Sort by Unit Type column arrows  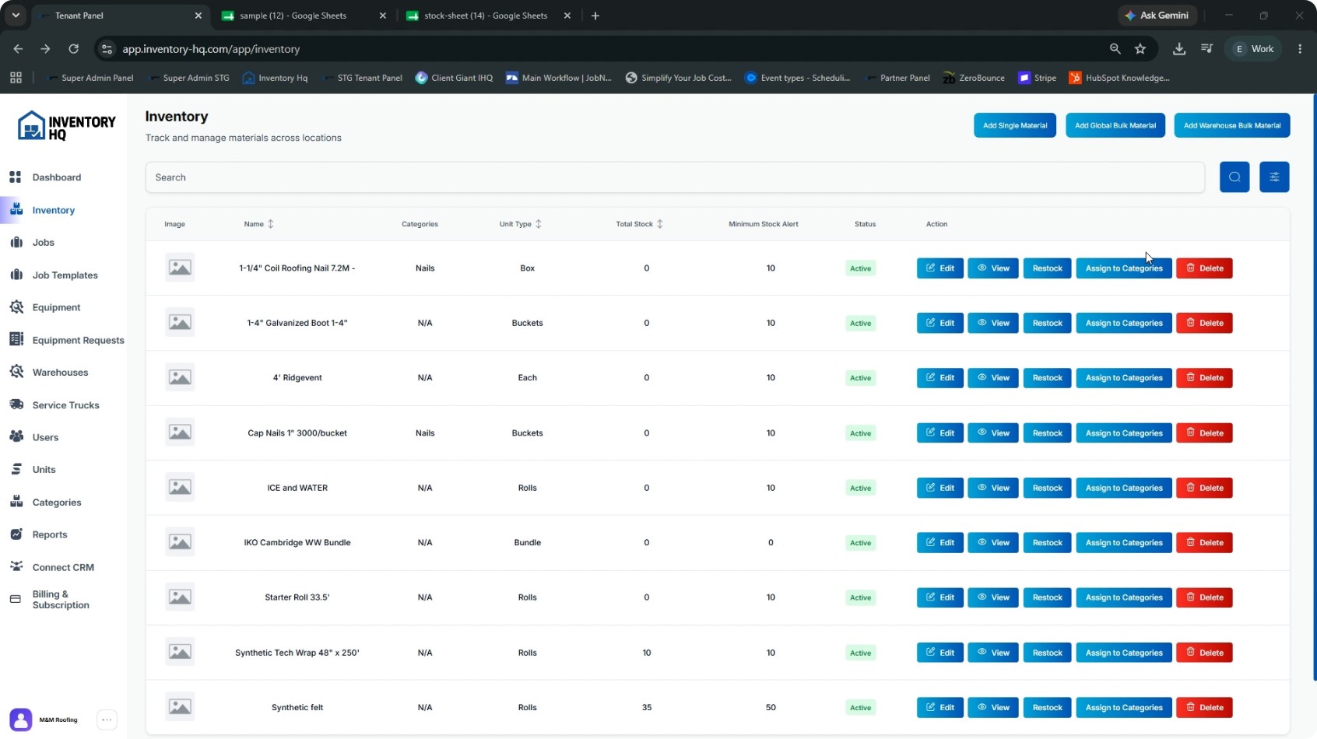click(539, 224)
